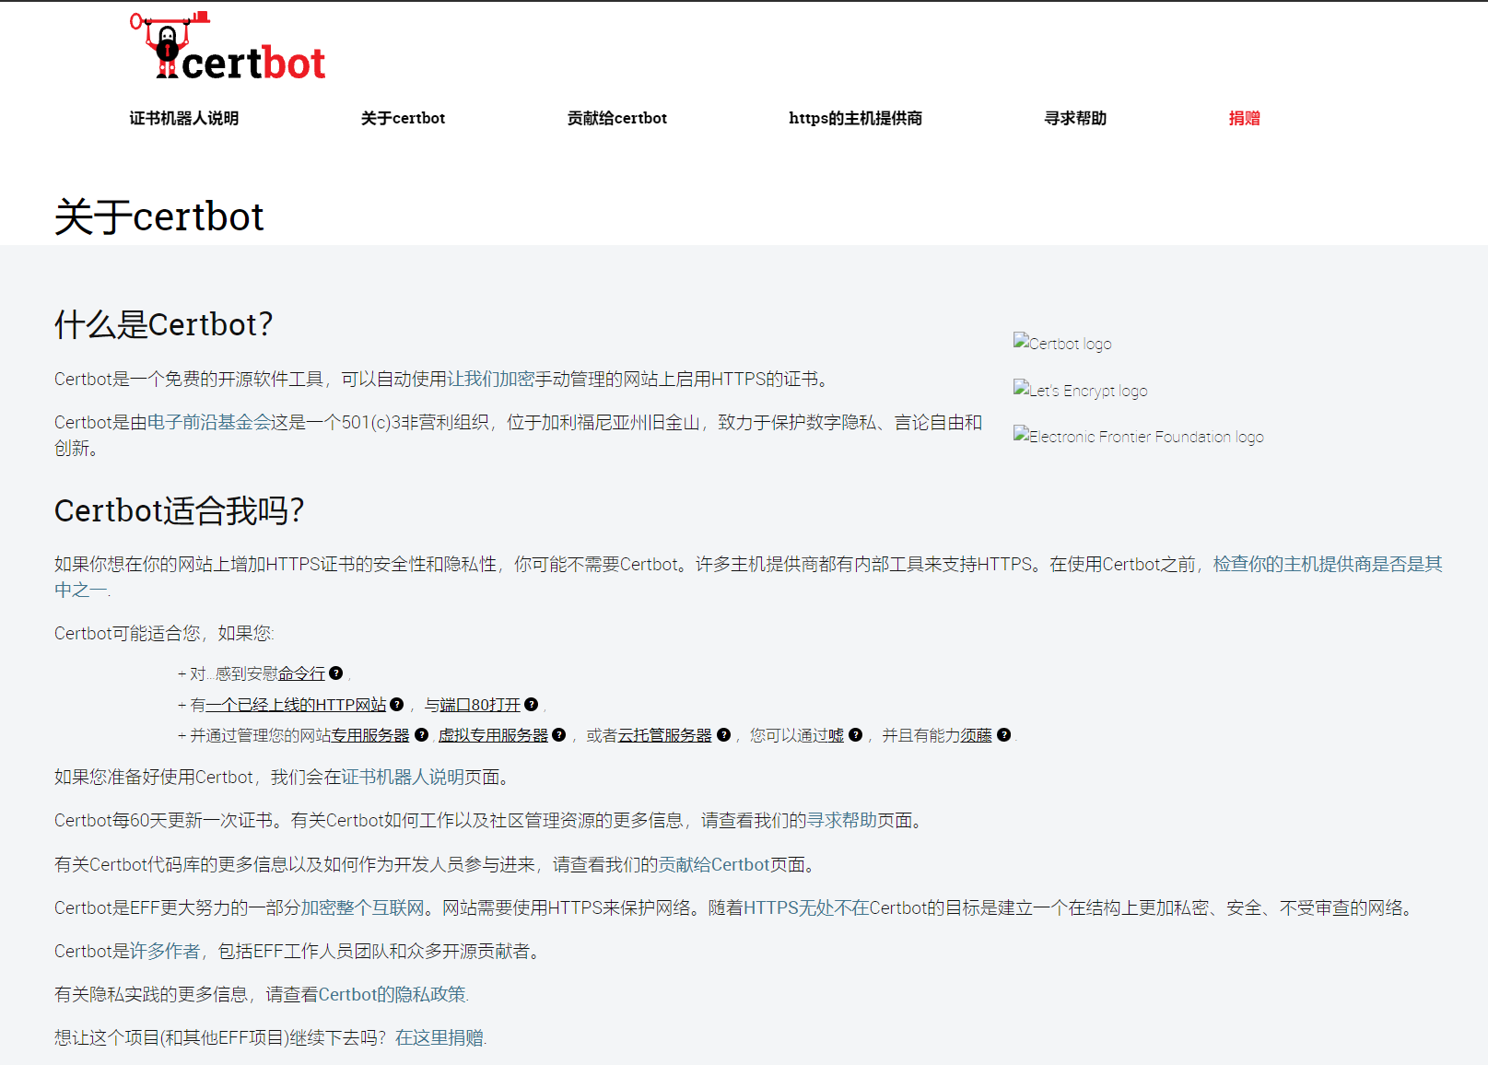Follow the 在这里捐赠 link
Screen dimensions: 1488x1065
click(x=439, y=1038)
